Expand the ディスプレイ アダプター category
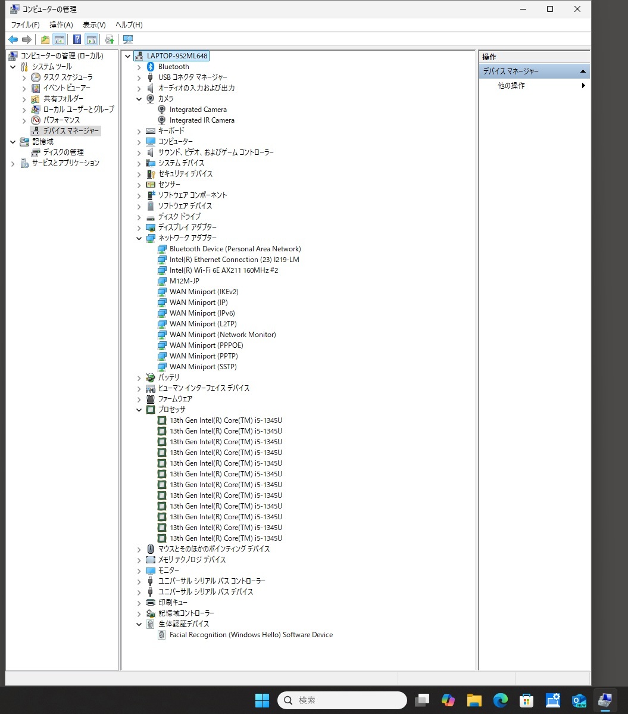The height and width of the screenshot is (714, 628). click(139, 227)
